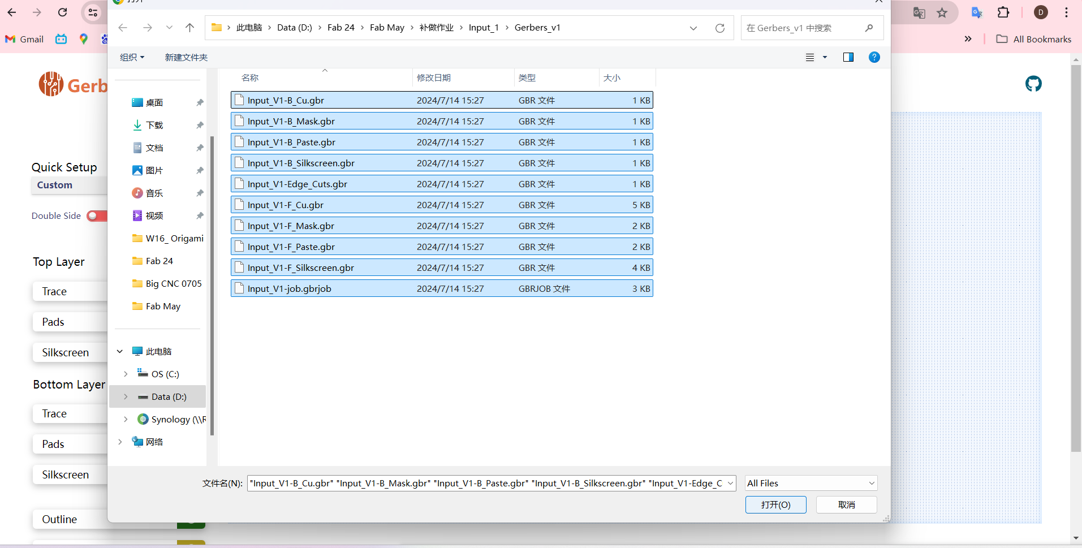1082x548 pixels.
Task: Refresh the Gerbers_v1 folder view
Action: (x=719, y=28)
